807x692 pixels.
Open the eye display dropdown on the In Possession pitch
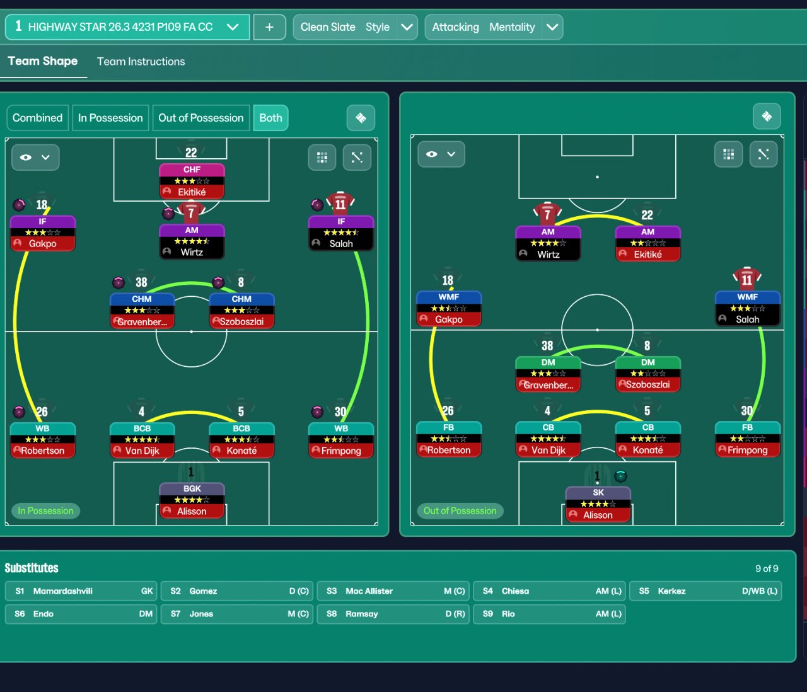click(35, 158)
